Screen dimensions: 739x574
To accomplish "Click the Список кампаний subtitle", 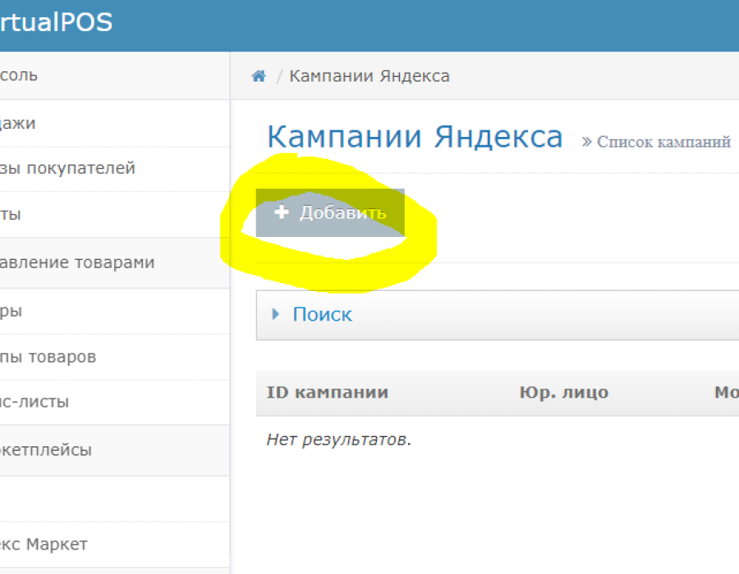I will (x=663, y=142).
